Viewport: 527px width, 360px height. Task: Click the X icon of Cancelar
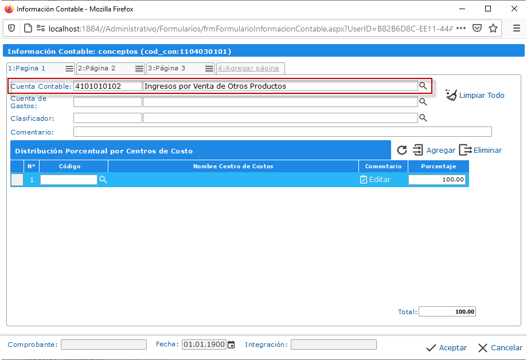(483, 348)
